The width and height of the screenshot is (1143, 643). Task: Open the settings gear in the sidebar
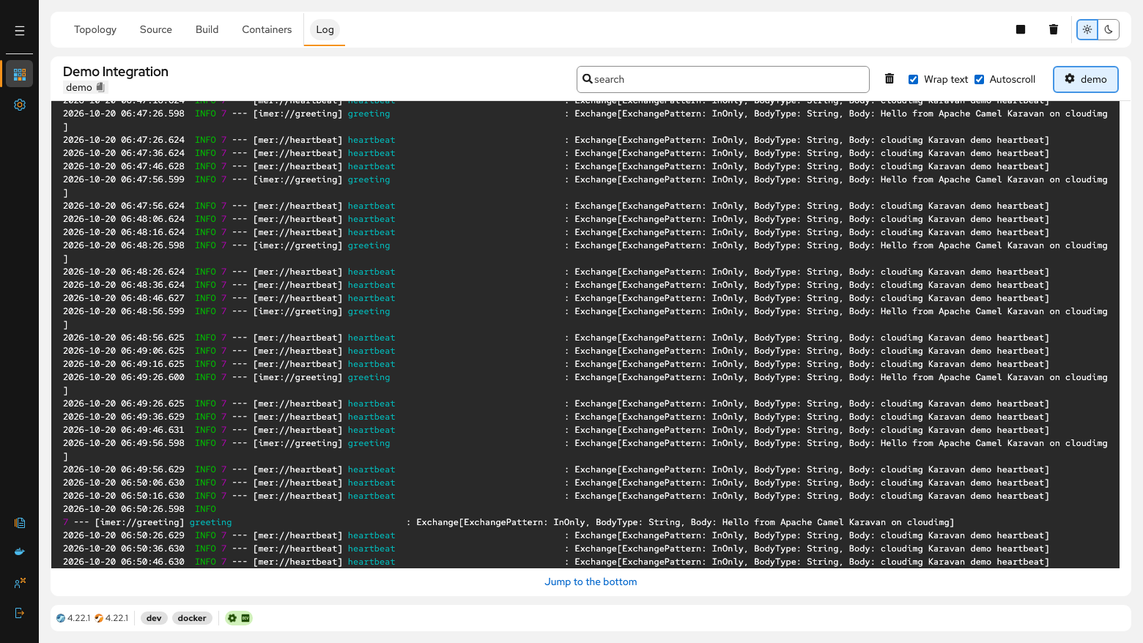click(x=20, y=105)
